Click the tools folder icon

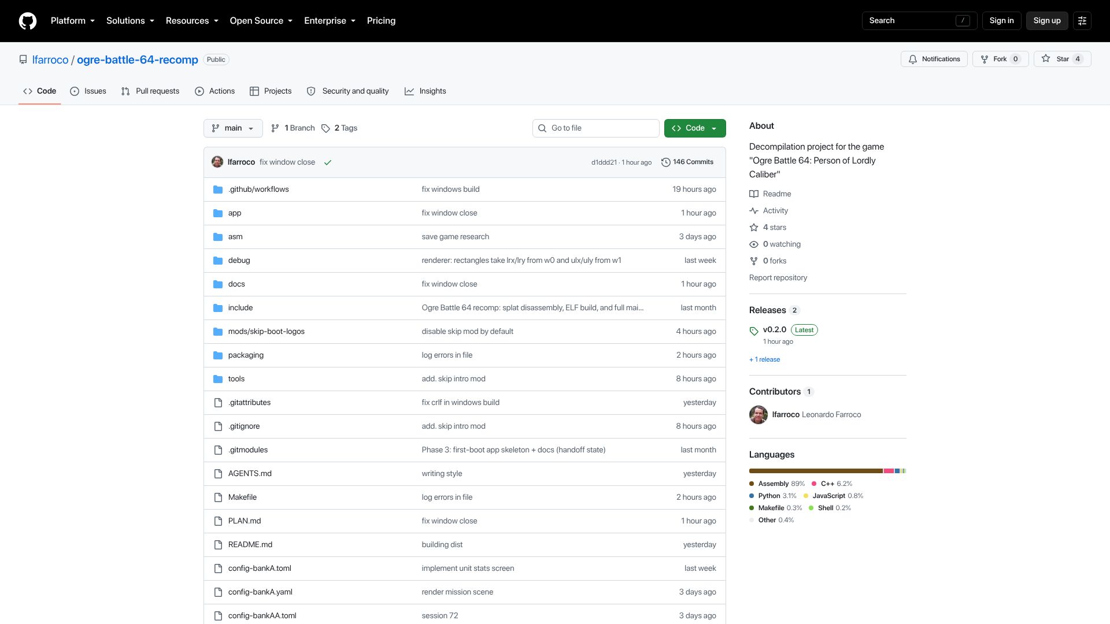(x=218, y=379)
